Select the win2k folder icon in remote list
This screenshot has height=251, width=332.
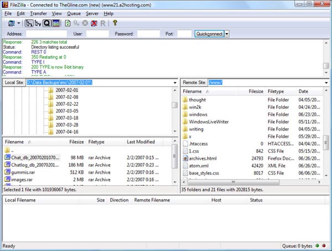[185, 107]
